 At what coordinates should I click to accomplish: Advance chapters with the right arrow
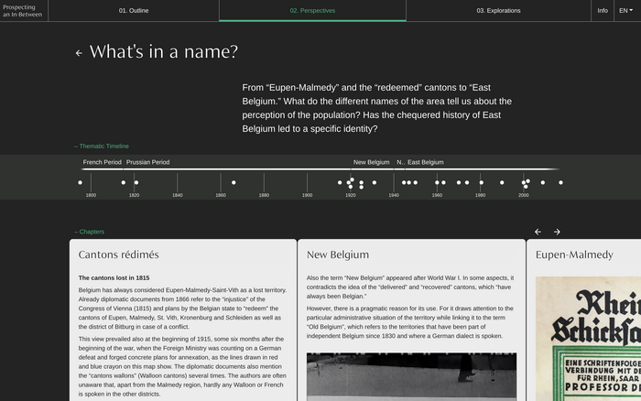tap(557, 232)
